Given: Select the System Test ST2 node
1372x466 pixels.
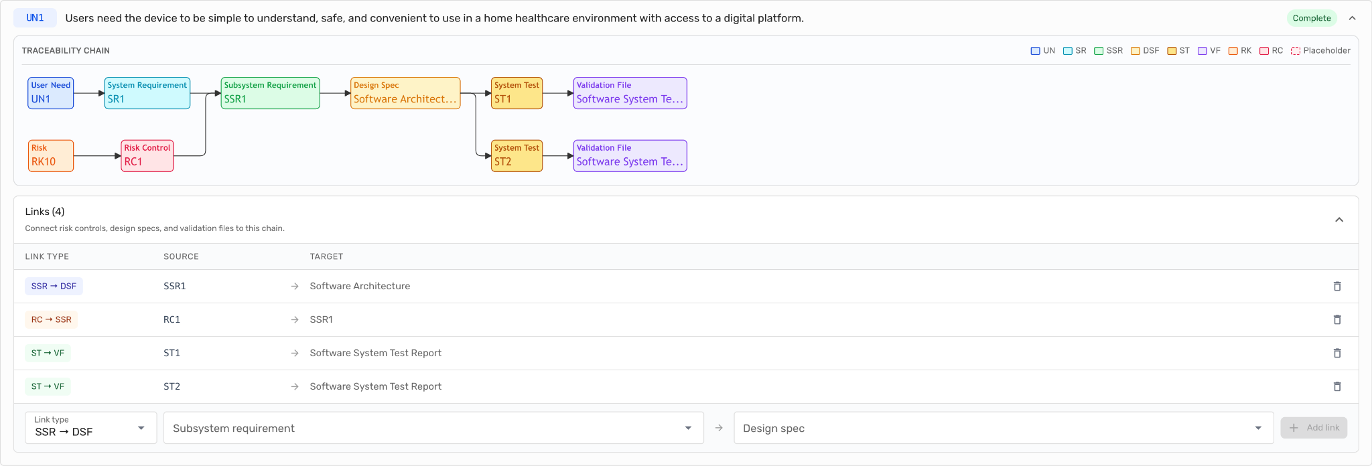Looking at the screenshot, I should pos(517,156).
